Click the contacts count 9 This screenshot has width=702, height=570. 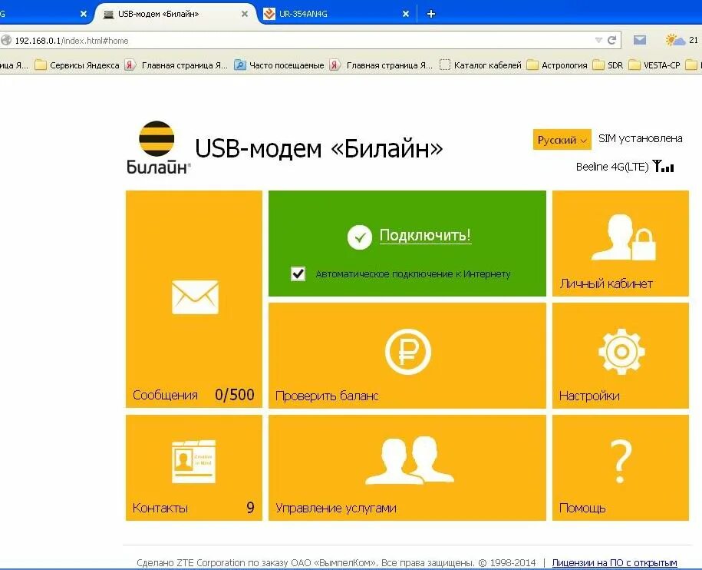250,507
